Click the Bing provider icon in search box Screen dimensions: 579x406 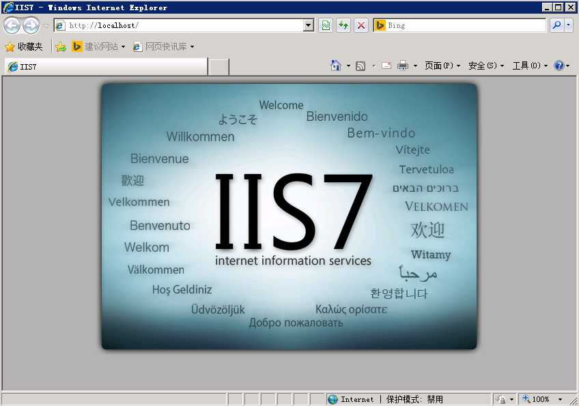380,25
